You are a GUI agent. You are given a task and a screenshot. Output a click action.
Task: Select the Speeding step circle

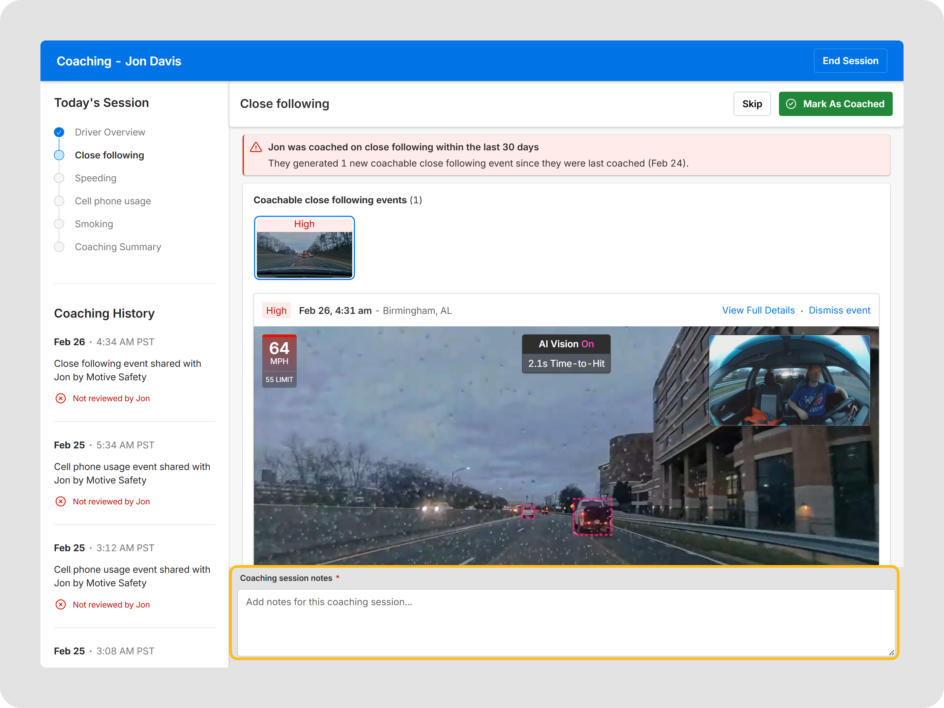59,178
